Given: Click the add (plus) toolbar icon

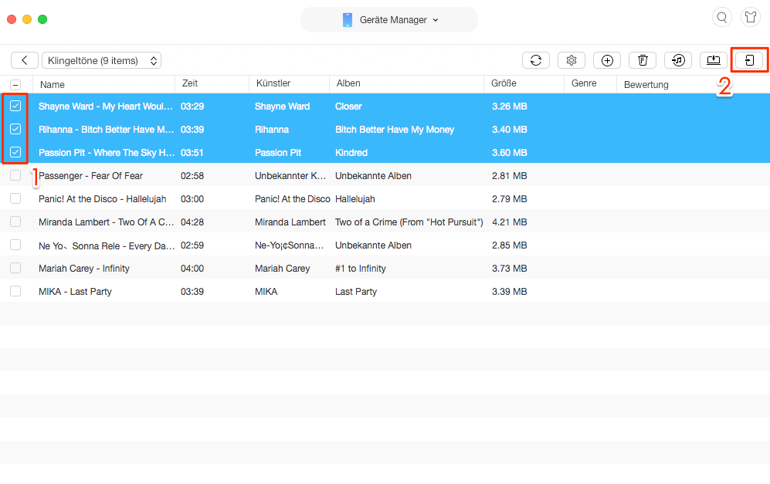Looking at the screenshot, I should click(x=607, y=60).
